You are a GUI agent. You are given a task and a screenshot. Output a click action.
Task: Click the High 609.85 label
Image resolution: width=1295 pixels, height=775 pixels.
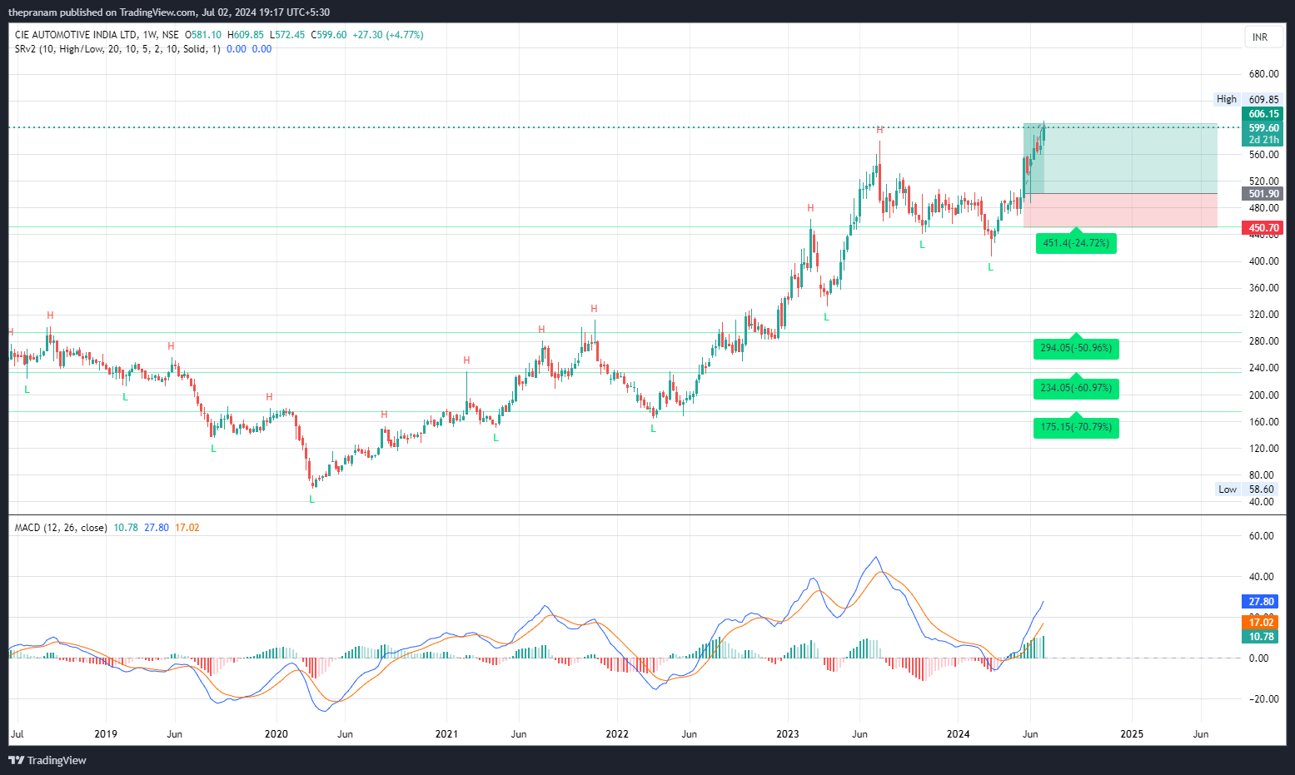click(1248, 99)
